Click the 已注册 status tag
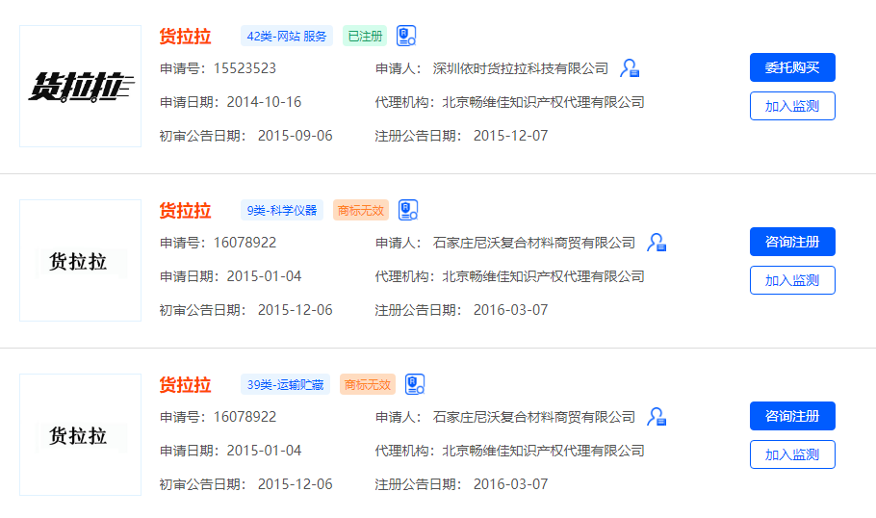 point(365,37)
